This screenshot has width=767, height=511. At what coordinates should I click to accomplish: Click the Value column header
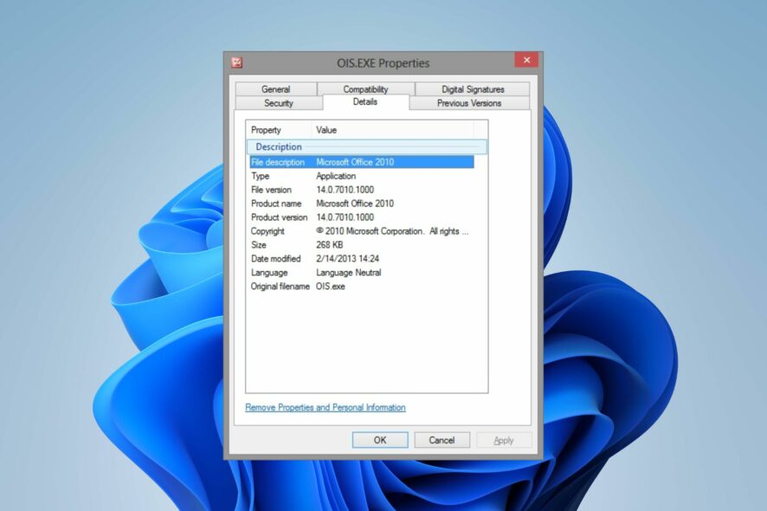(392, 130)
